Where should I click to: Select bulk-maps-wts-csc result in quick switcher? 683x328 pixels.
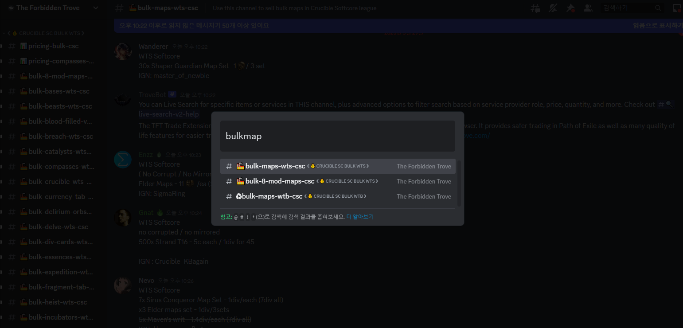tap(338, 166)
